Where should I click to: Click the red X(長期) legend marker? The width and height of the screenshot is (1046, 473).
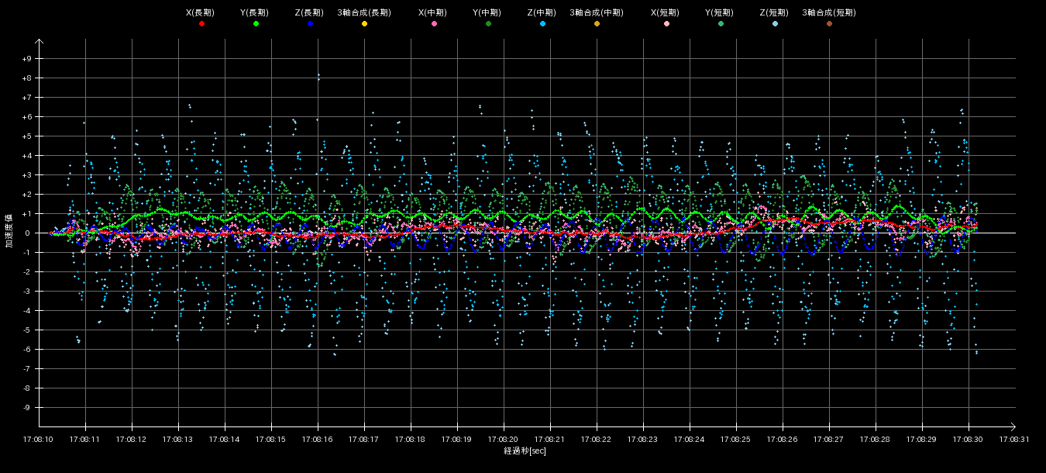point(201,24)
